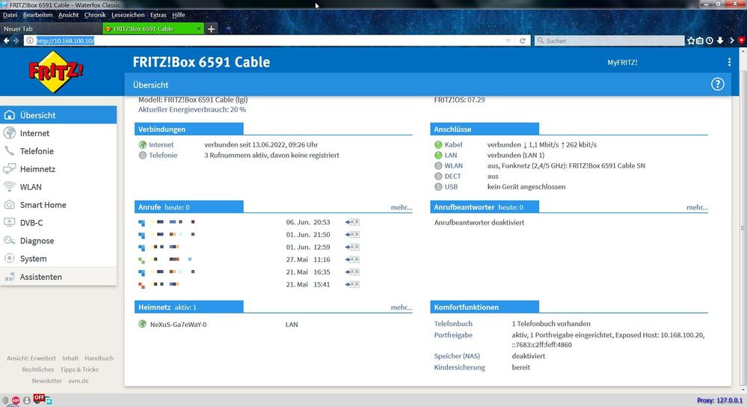Close the FRITZ!Box 6591 Cable tab

click(199, 29)
